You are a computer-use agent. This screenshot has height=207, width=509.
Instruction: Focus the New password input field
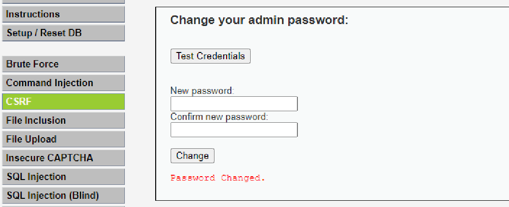(x=234, y=104)
